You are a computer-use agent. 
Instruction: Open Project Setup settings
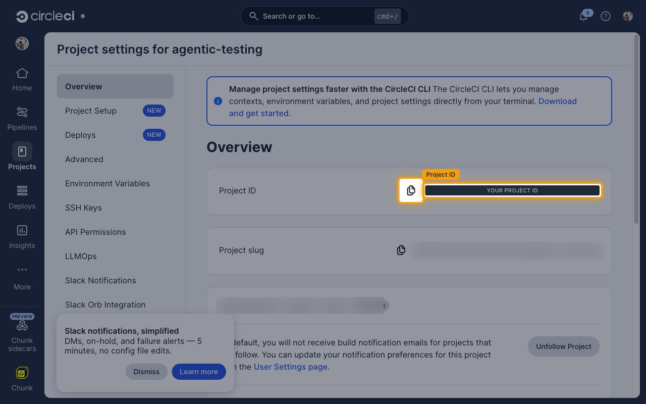click(115, 111)
